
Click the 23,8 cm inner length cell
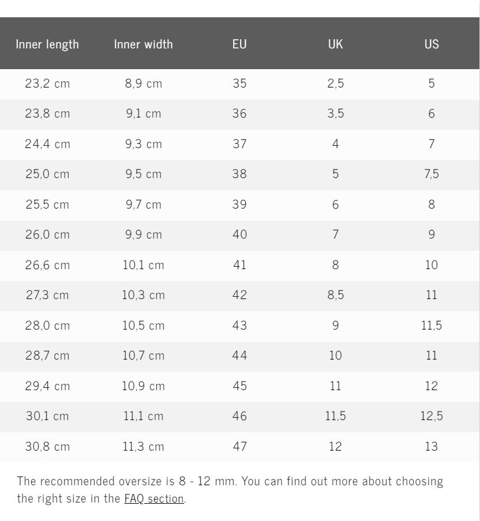point(47,114)
